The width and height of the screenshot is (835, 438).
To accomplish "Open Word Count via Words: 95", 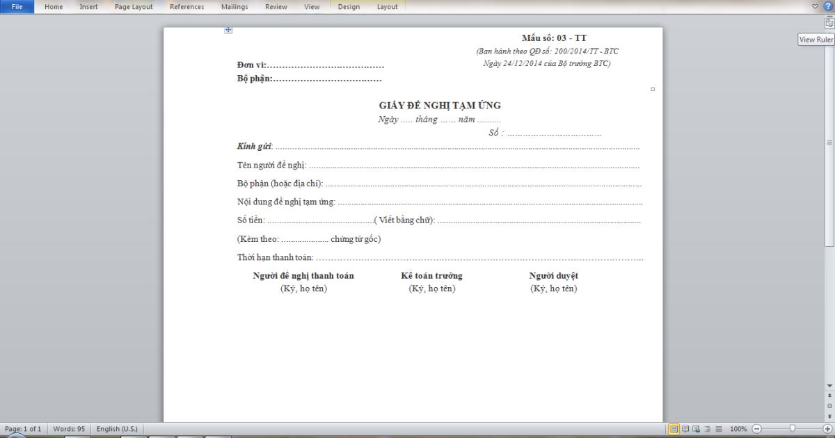I will point(67,429).
